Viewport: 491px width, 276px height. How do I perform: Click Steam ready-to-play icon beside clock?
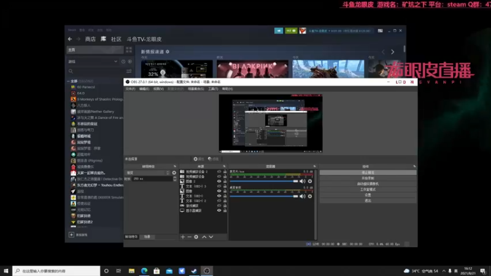tap(130, 62)
